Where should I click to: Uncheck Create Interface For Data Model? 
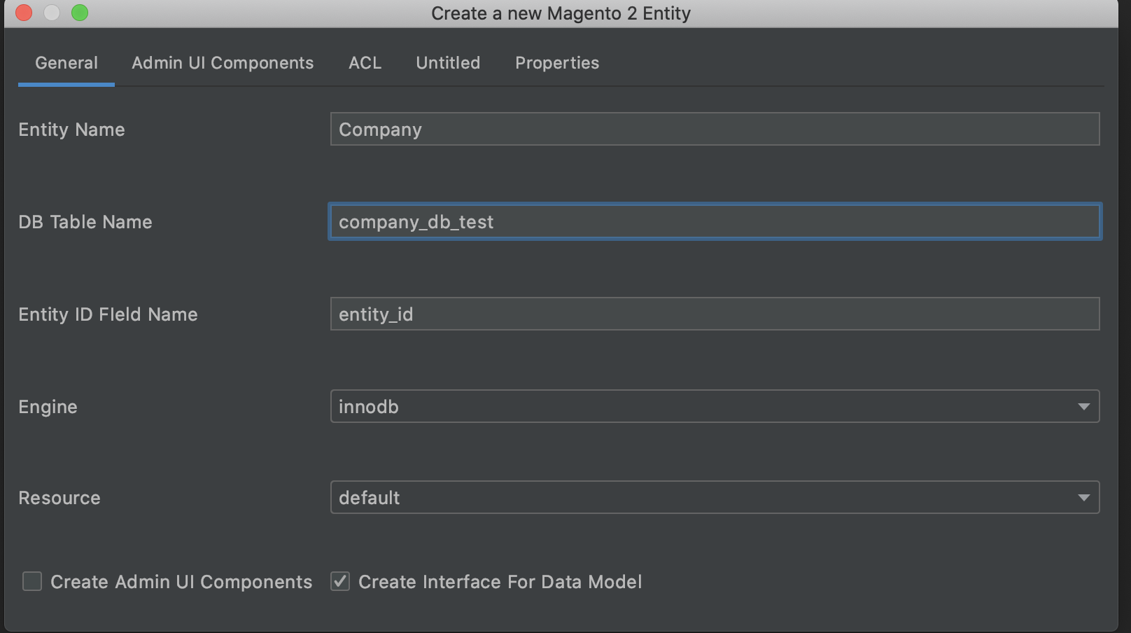click(x=340, y=581)
